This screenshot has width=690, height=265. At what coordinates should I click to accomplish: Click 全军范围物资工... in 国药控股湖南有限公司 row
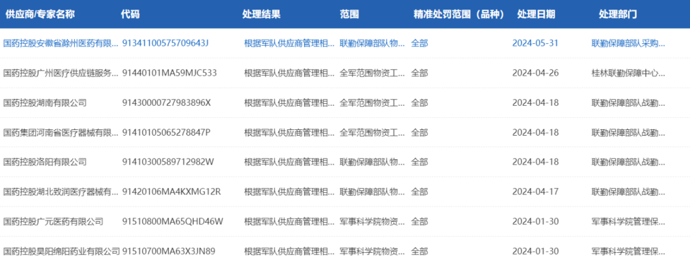pyautogui.click(x=372, y=103)
